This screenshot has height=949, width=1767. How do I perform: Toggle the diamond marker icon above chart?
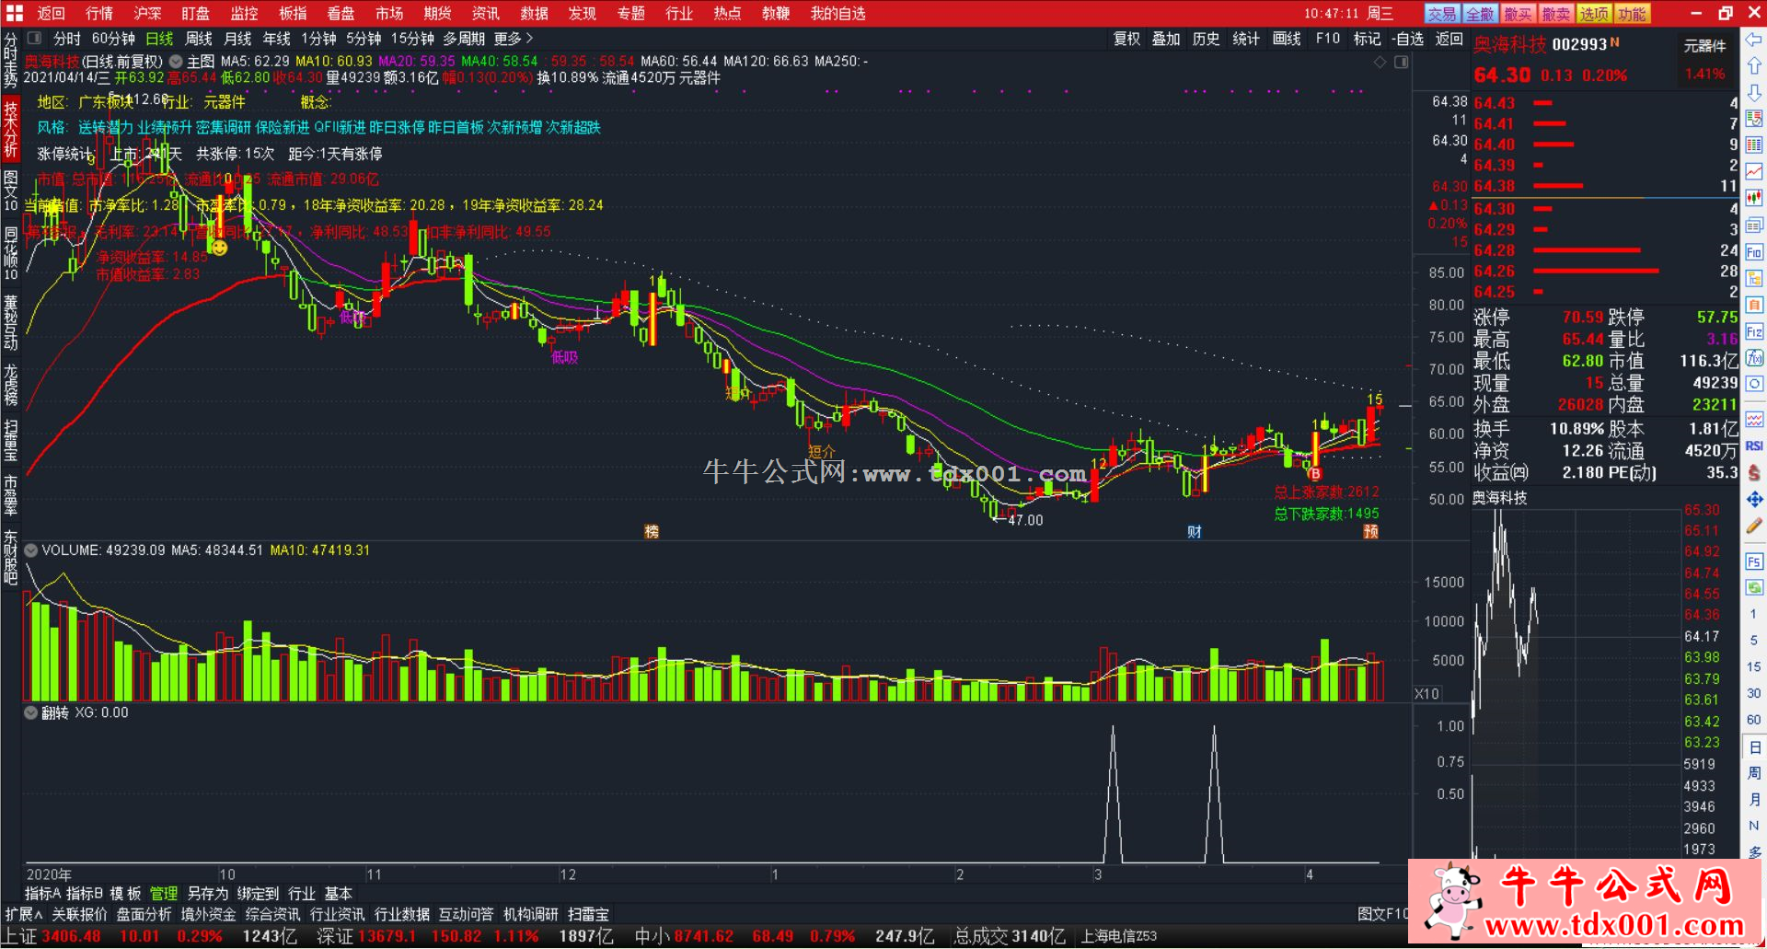coord(1380,62)
